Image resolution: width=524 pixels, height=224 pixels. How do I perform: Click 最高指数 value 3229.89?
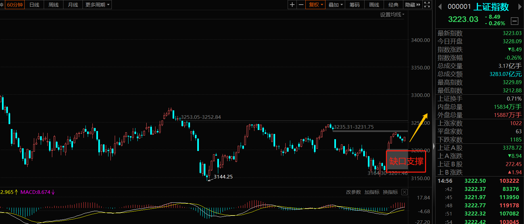(512, 82)
